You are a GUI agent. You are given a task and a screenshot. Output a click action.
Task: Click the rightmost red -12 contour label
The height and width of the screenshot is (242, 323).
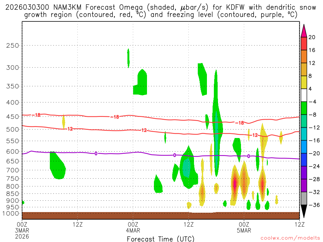(254, 135)
